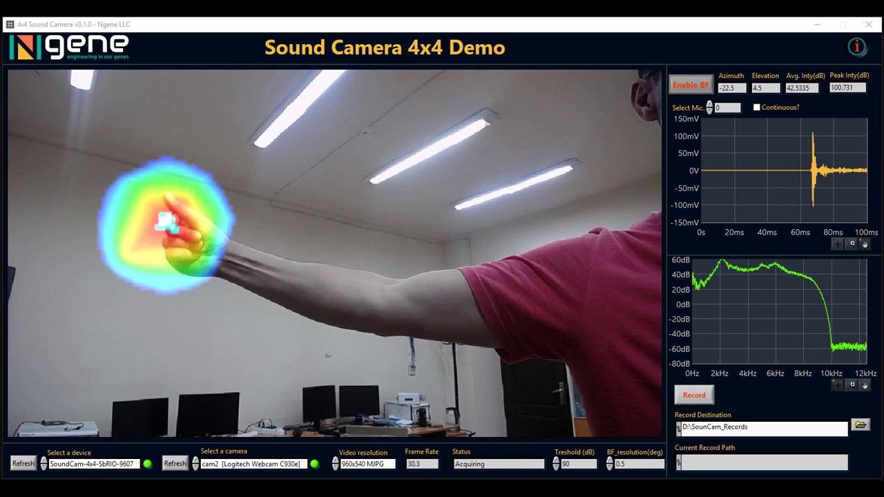Click the 100mV label on waveform axis
Screen dimensions: 884x497
click(686, 136)
